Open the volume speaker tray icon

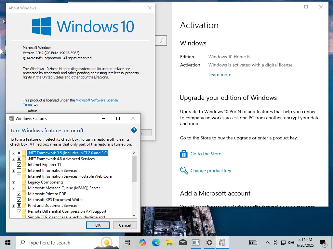click(x=291, y=243)
